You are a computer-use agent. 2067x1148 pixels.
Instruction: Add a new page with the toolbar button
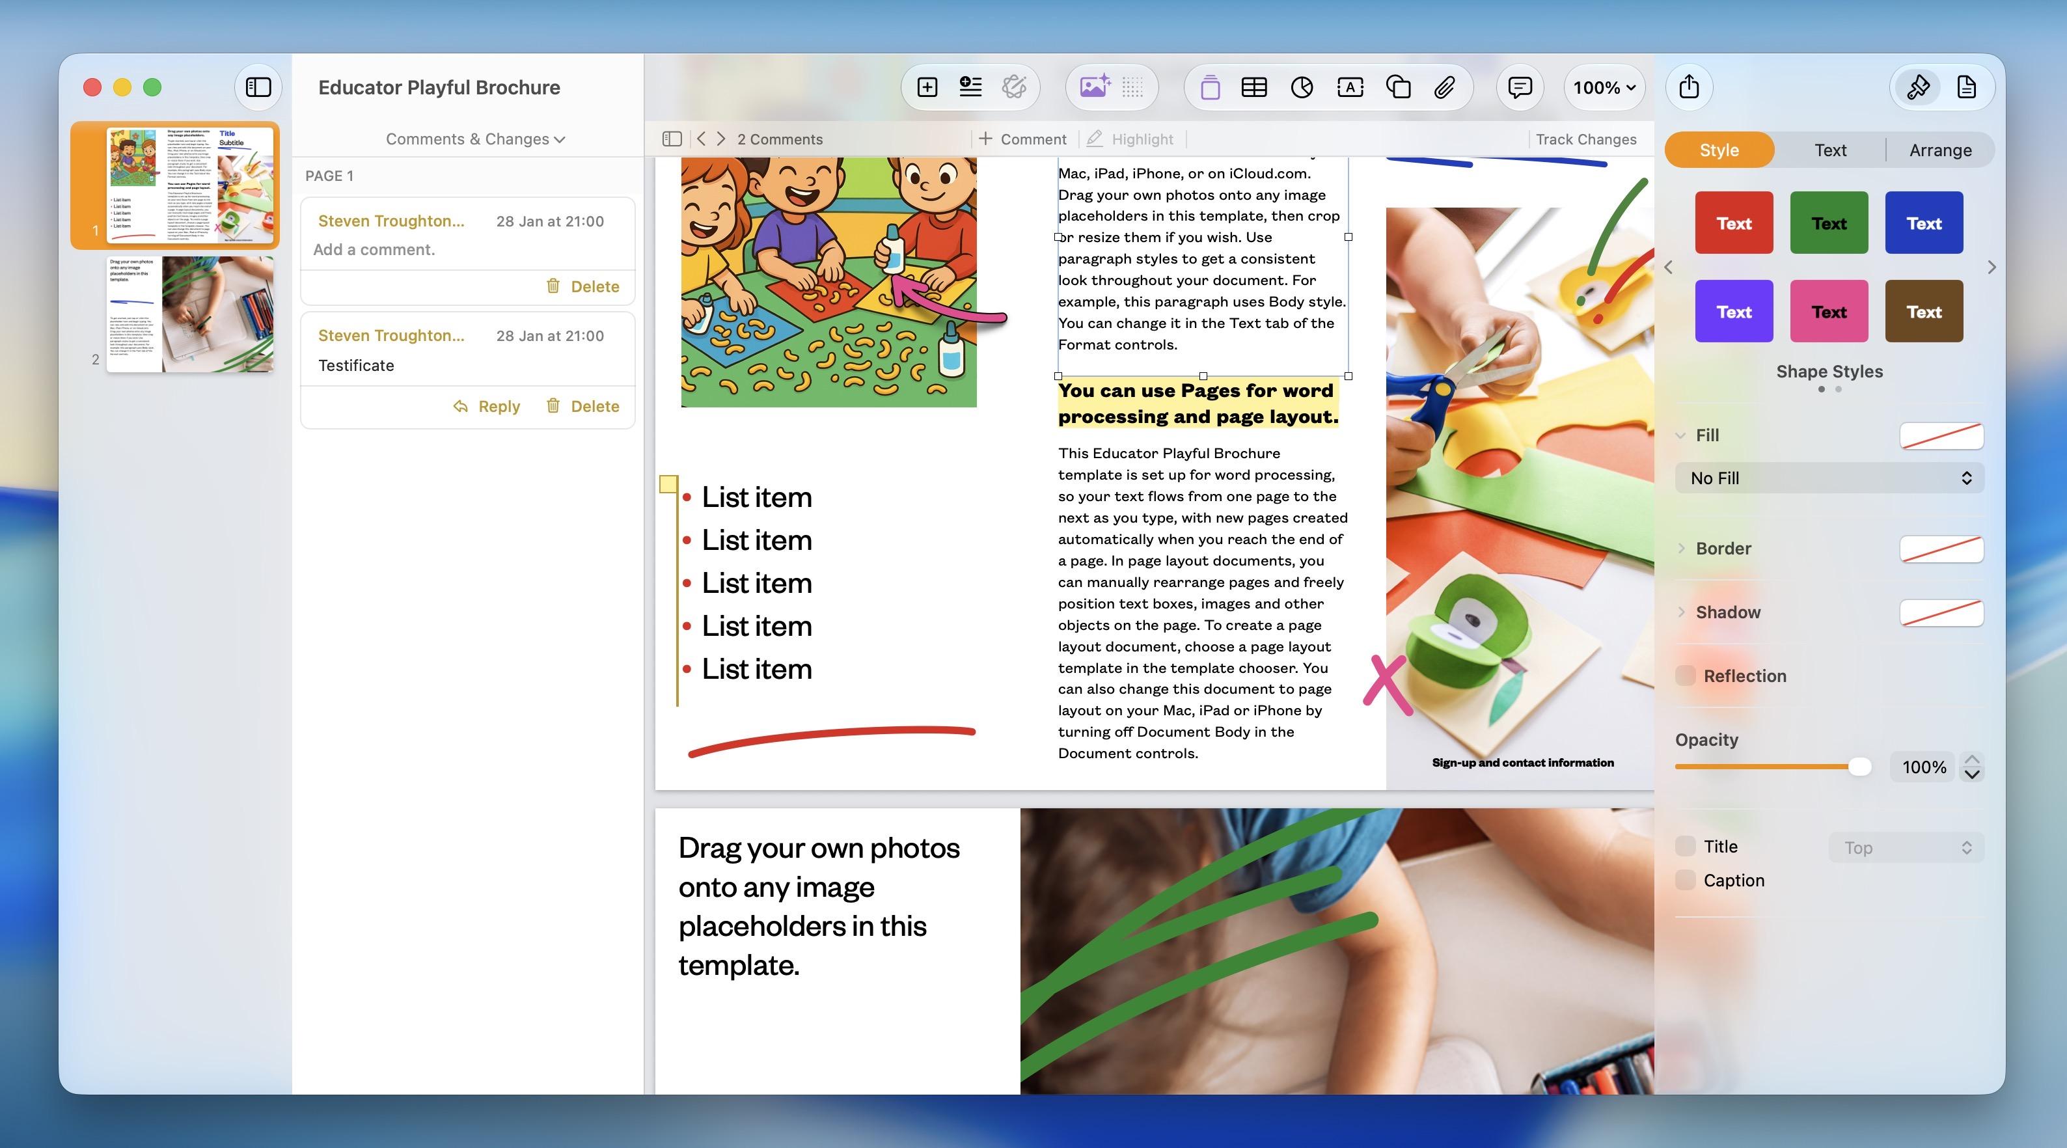click(927, 87)
